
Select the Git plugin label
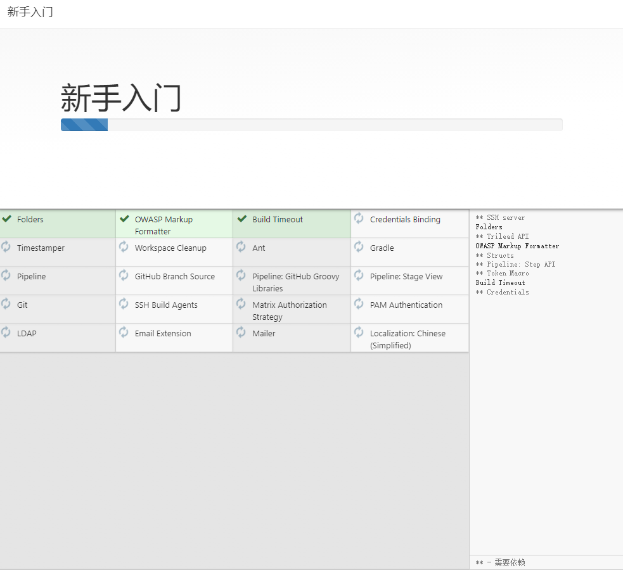coord(22,305)
